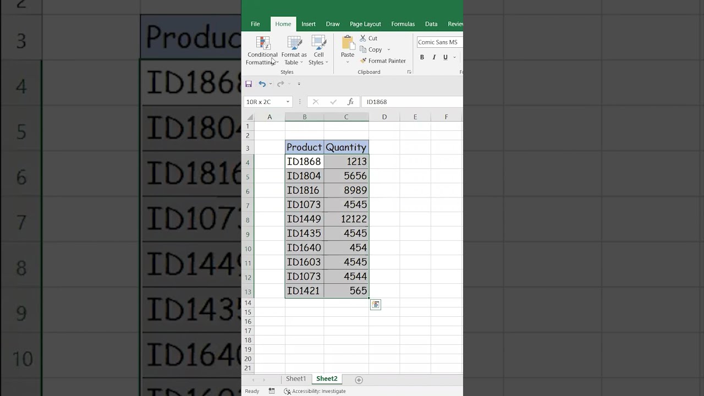Screen dimensions: 704x396
Task: Select the cell containing ID1421
Action: [x=305, y=290]
